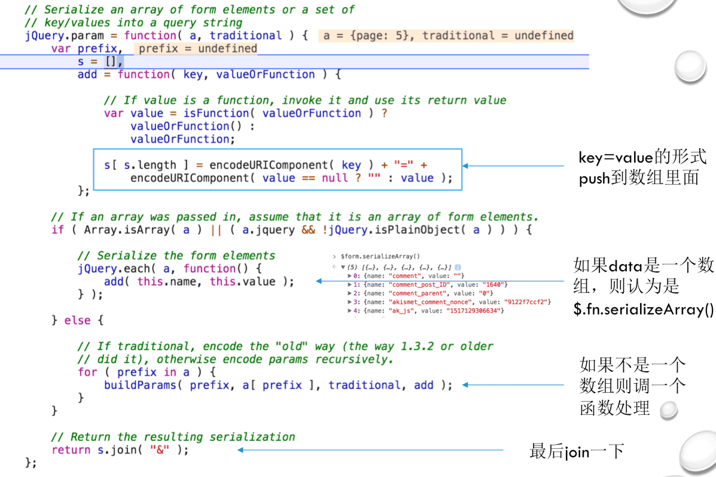Click the blue info icon beside array preview
This screenshot has width=716, height=477.
coord(458,267)
